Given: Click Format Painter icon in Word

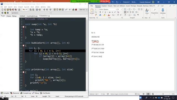Looking at the screenshot, I should coord(96,15).
